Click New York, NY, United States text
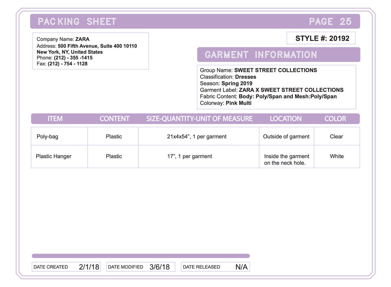 [x=70, y=52]
